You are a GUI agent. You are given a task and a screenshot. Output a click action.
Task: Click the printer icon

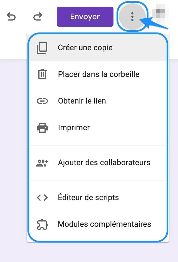point(42,128)
